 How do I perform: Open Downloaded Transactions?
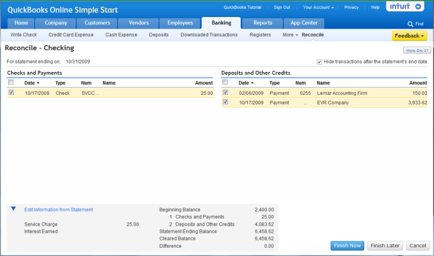pyautogui.click(x=209, y=35)
